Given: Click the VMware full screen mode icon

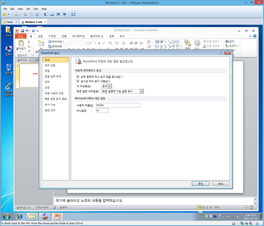Looking at the screenshot, I should (58, 14).
